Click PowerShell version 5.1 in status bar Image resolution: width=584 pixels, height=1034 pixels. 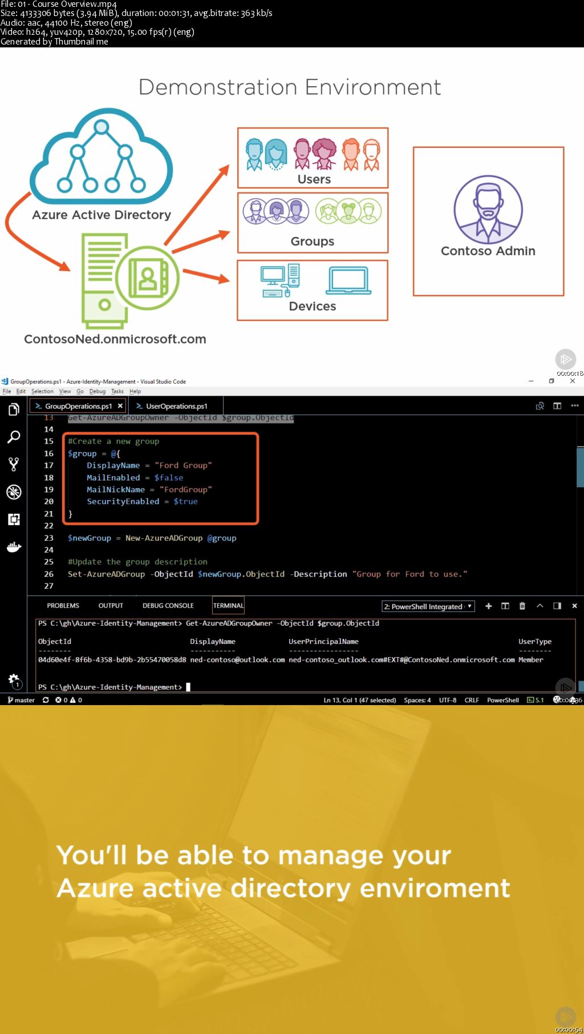(x=536, y=700)
